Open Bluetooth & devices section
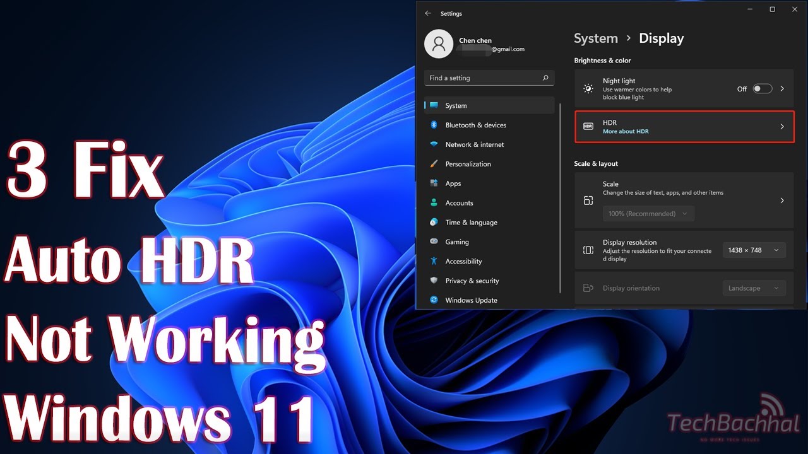808x454 pixels. (x=489, y=125)
